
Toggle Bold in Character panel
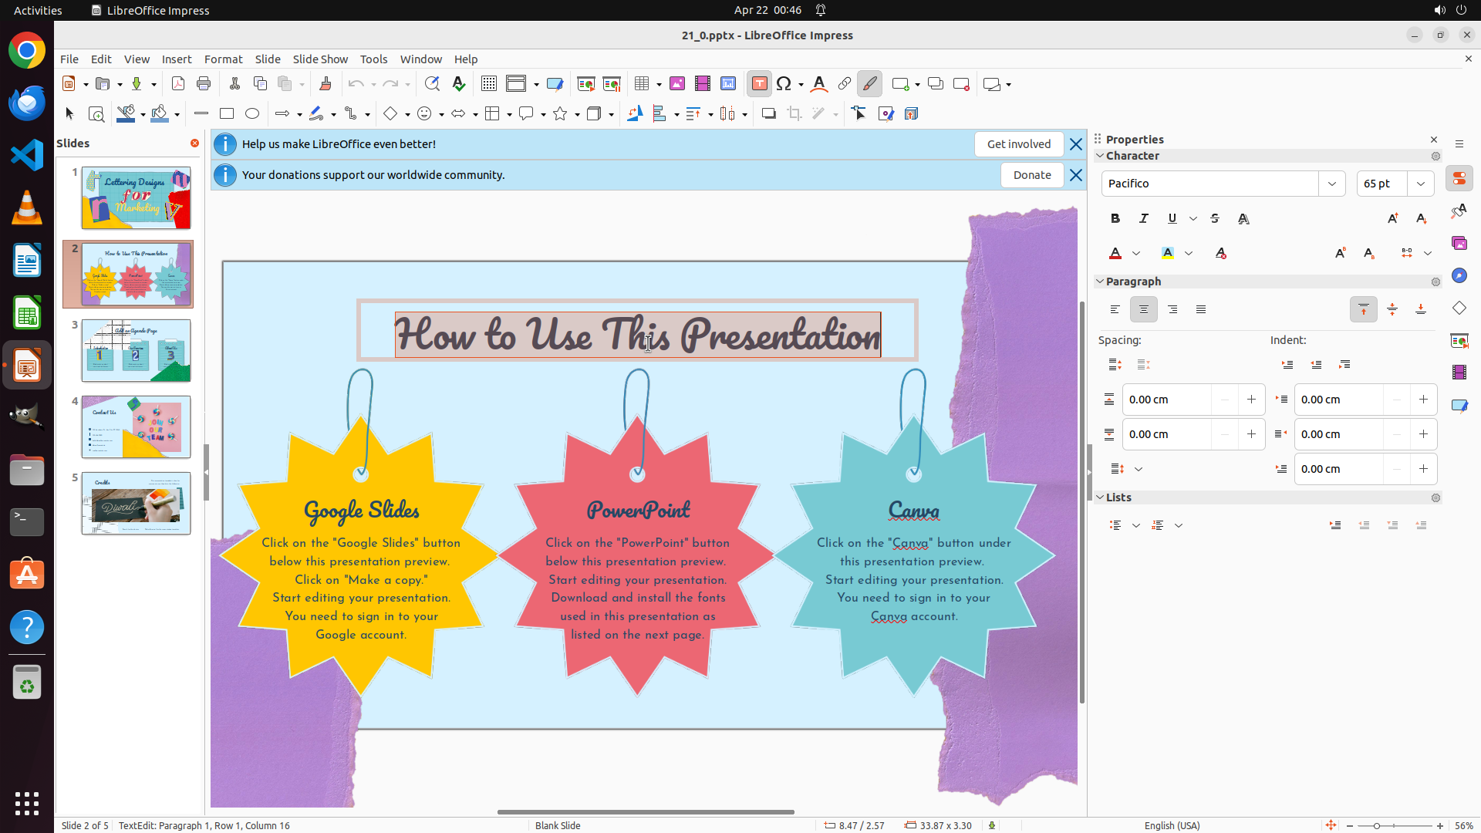pos(1115,219)
